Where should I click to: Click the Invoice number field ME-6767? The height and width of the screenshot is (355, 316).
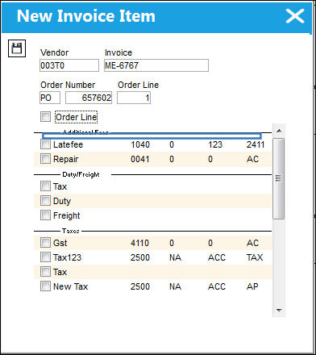(156, 65)
